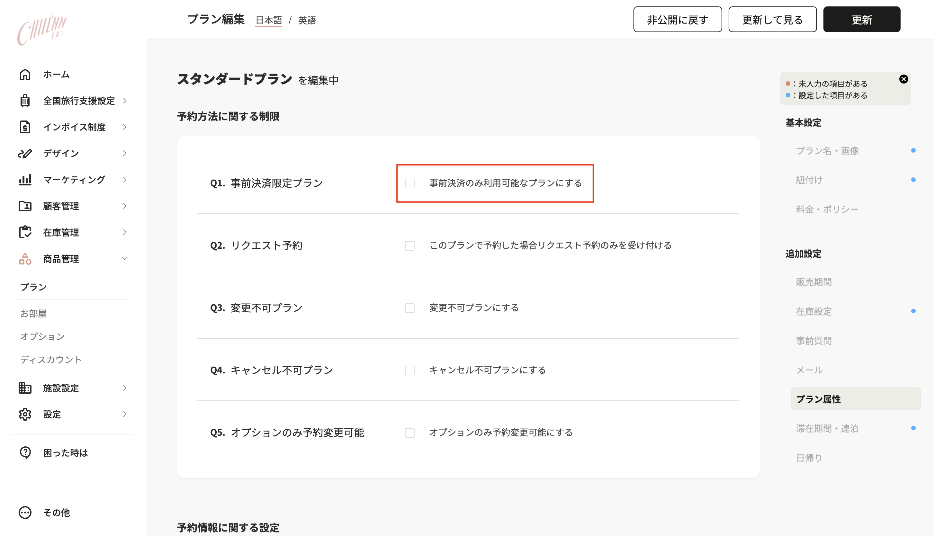Switch to the 英語 tab

point(307,20)
